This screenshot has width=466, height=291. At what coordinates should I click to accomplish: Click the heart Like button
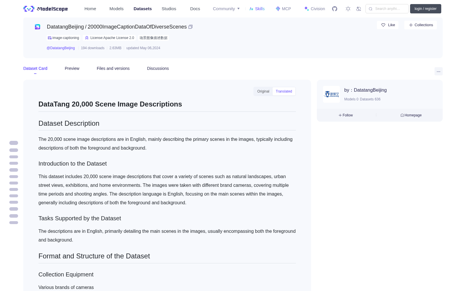[388, 25]
